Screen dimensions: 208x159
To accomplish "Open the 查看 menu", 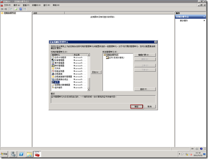I will (x=26, y=5).
